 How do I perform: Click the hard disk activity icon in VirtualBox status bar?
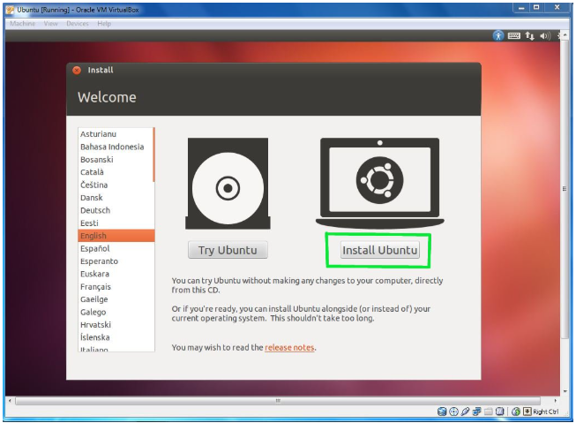click(442, 412)
